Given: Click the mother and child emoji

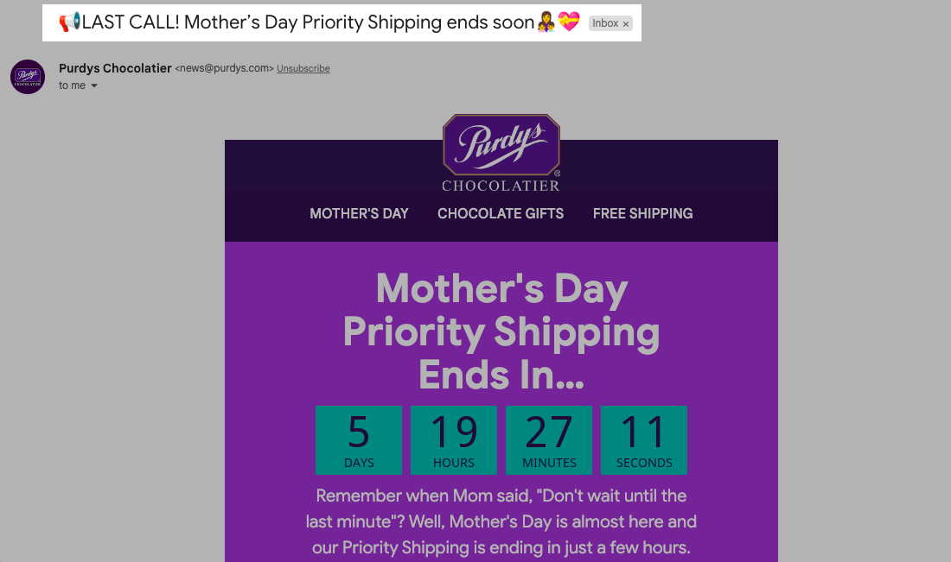Looking at the screenshot, I should pos(546,23).
